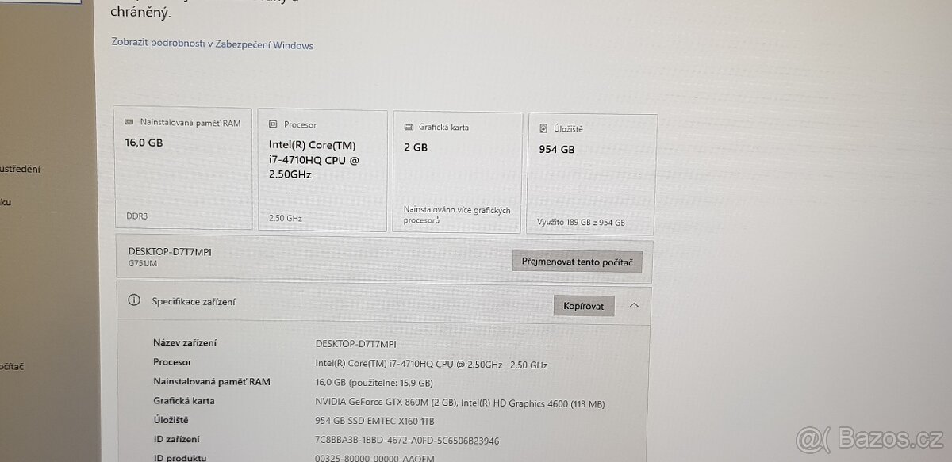Open the Zobrazit podrobnosti v Zabezpečení Windows link
The image size is (952, 462).
click(x=212, y=44)
